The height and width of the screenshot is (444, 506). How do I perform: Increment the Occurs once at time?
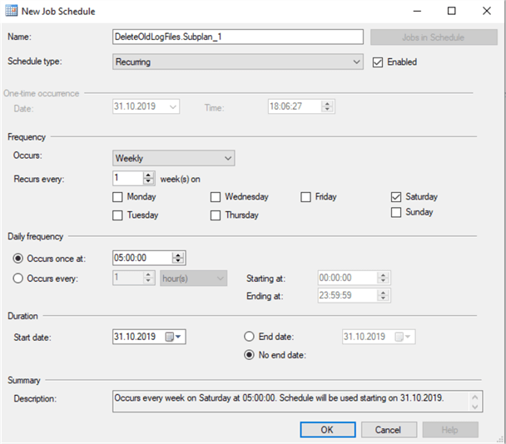178,254
